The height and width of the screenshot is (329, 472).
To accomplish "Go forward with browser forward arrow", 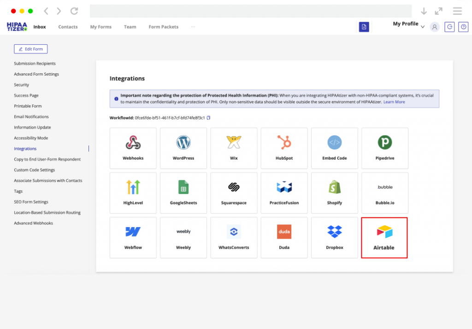I will [x=59, y=11].
